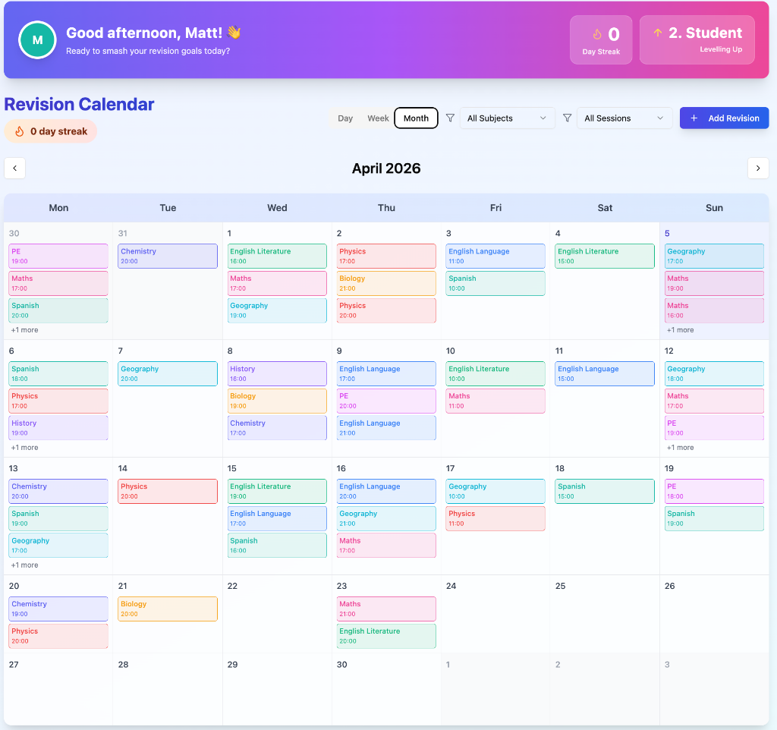This screenshot has height=730, width=777.
Task: Open English Language 15:00 on April 11
Action: [x=605, y=373]
